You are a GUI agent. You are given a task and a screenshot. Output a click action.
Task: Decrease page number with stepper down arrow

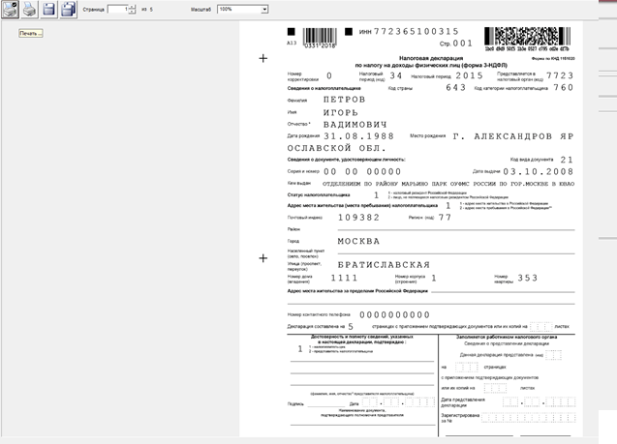132,12
